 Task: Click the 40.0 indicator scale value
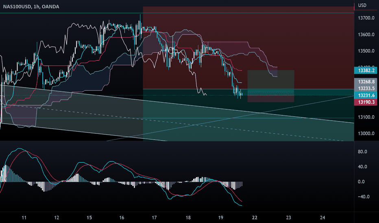362,167
